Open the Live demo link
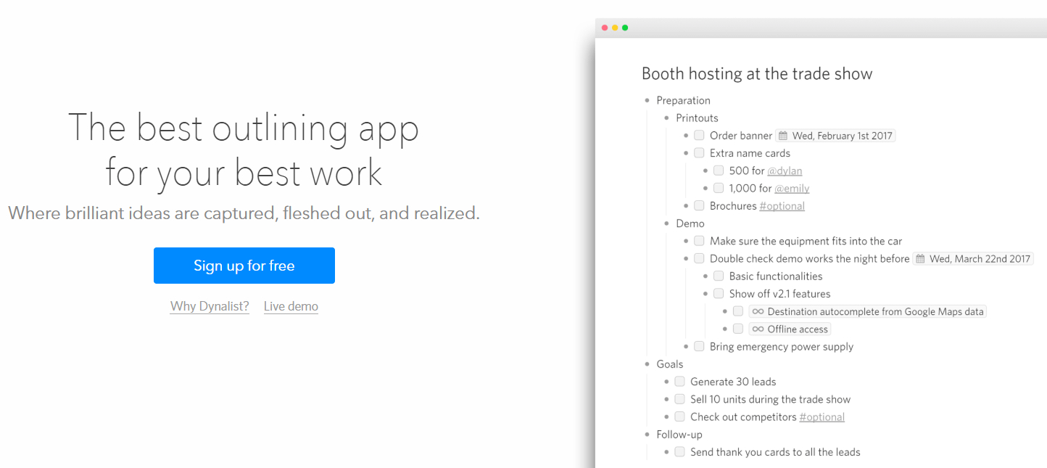1047x468 pixels. (290, 306)
